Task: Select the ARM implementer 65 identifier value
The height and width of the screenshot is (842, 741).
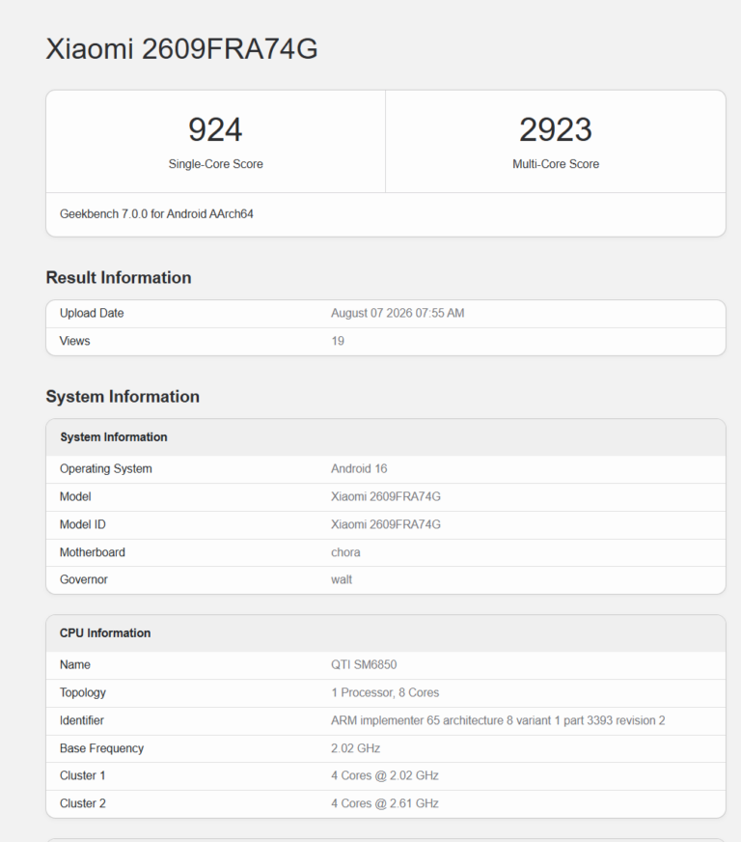Action: [498, 720]
